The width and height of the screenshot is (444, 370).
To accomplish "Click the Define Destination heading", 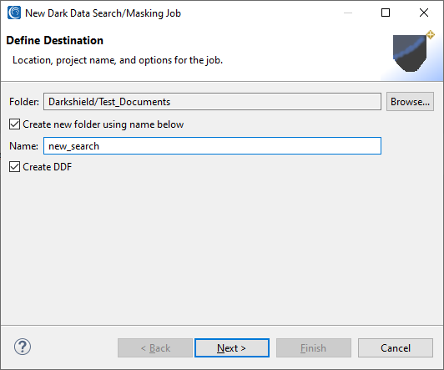I will click(x=55, y=41).
